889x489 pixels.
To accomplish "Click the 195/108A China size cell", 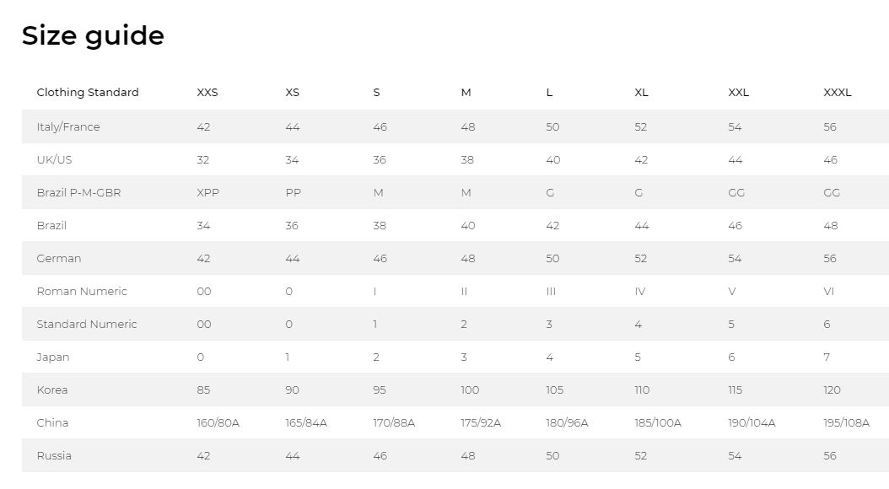I will coord(846,422).
